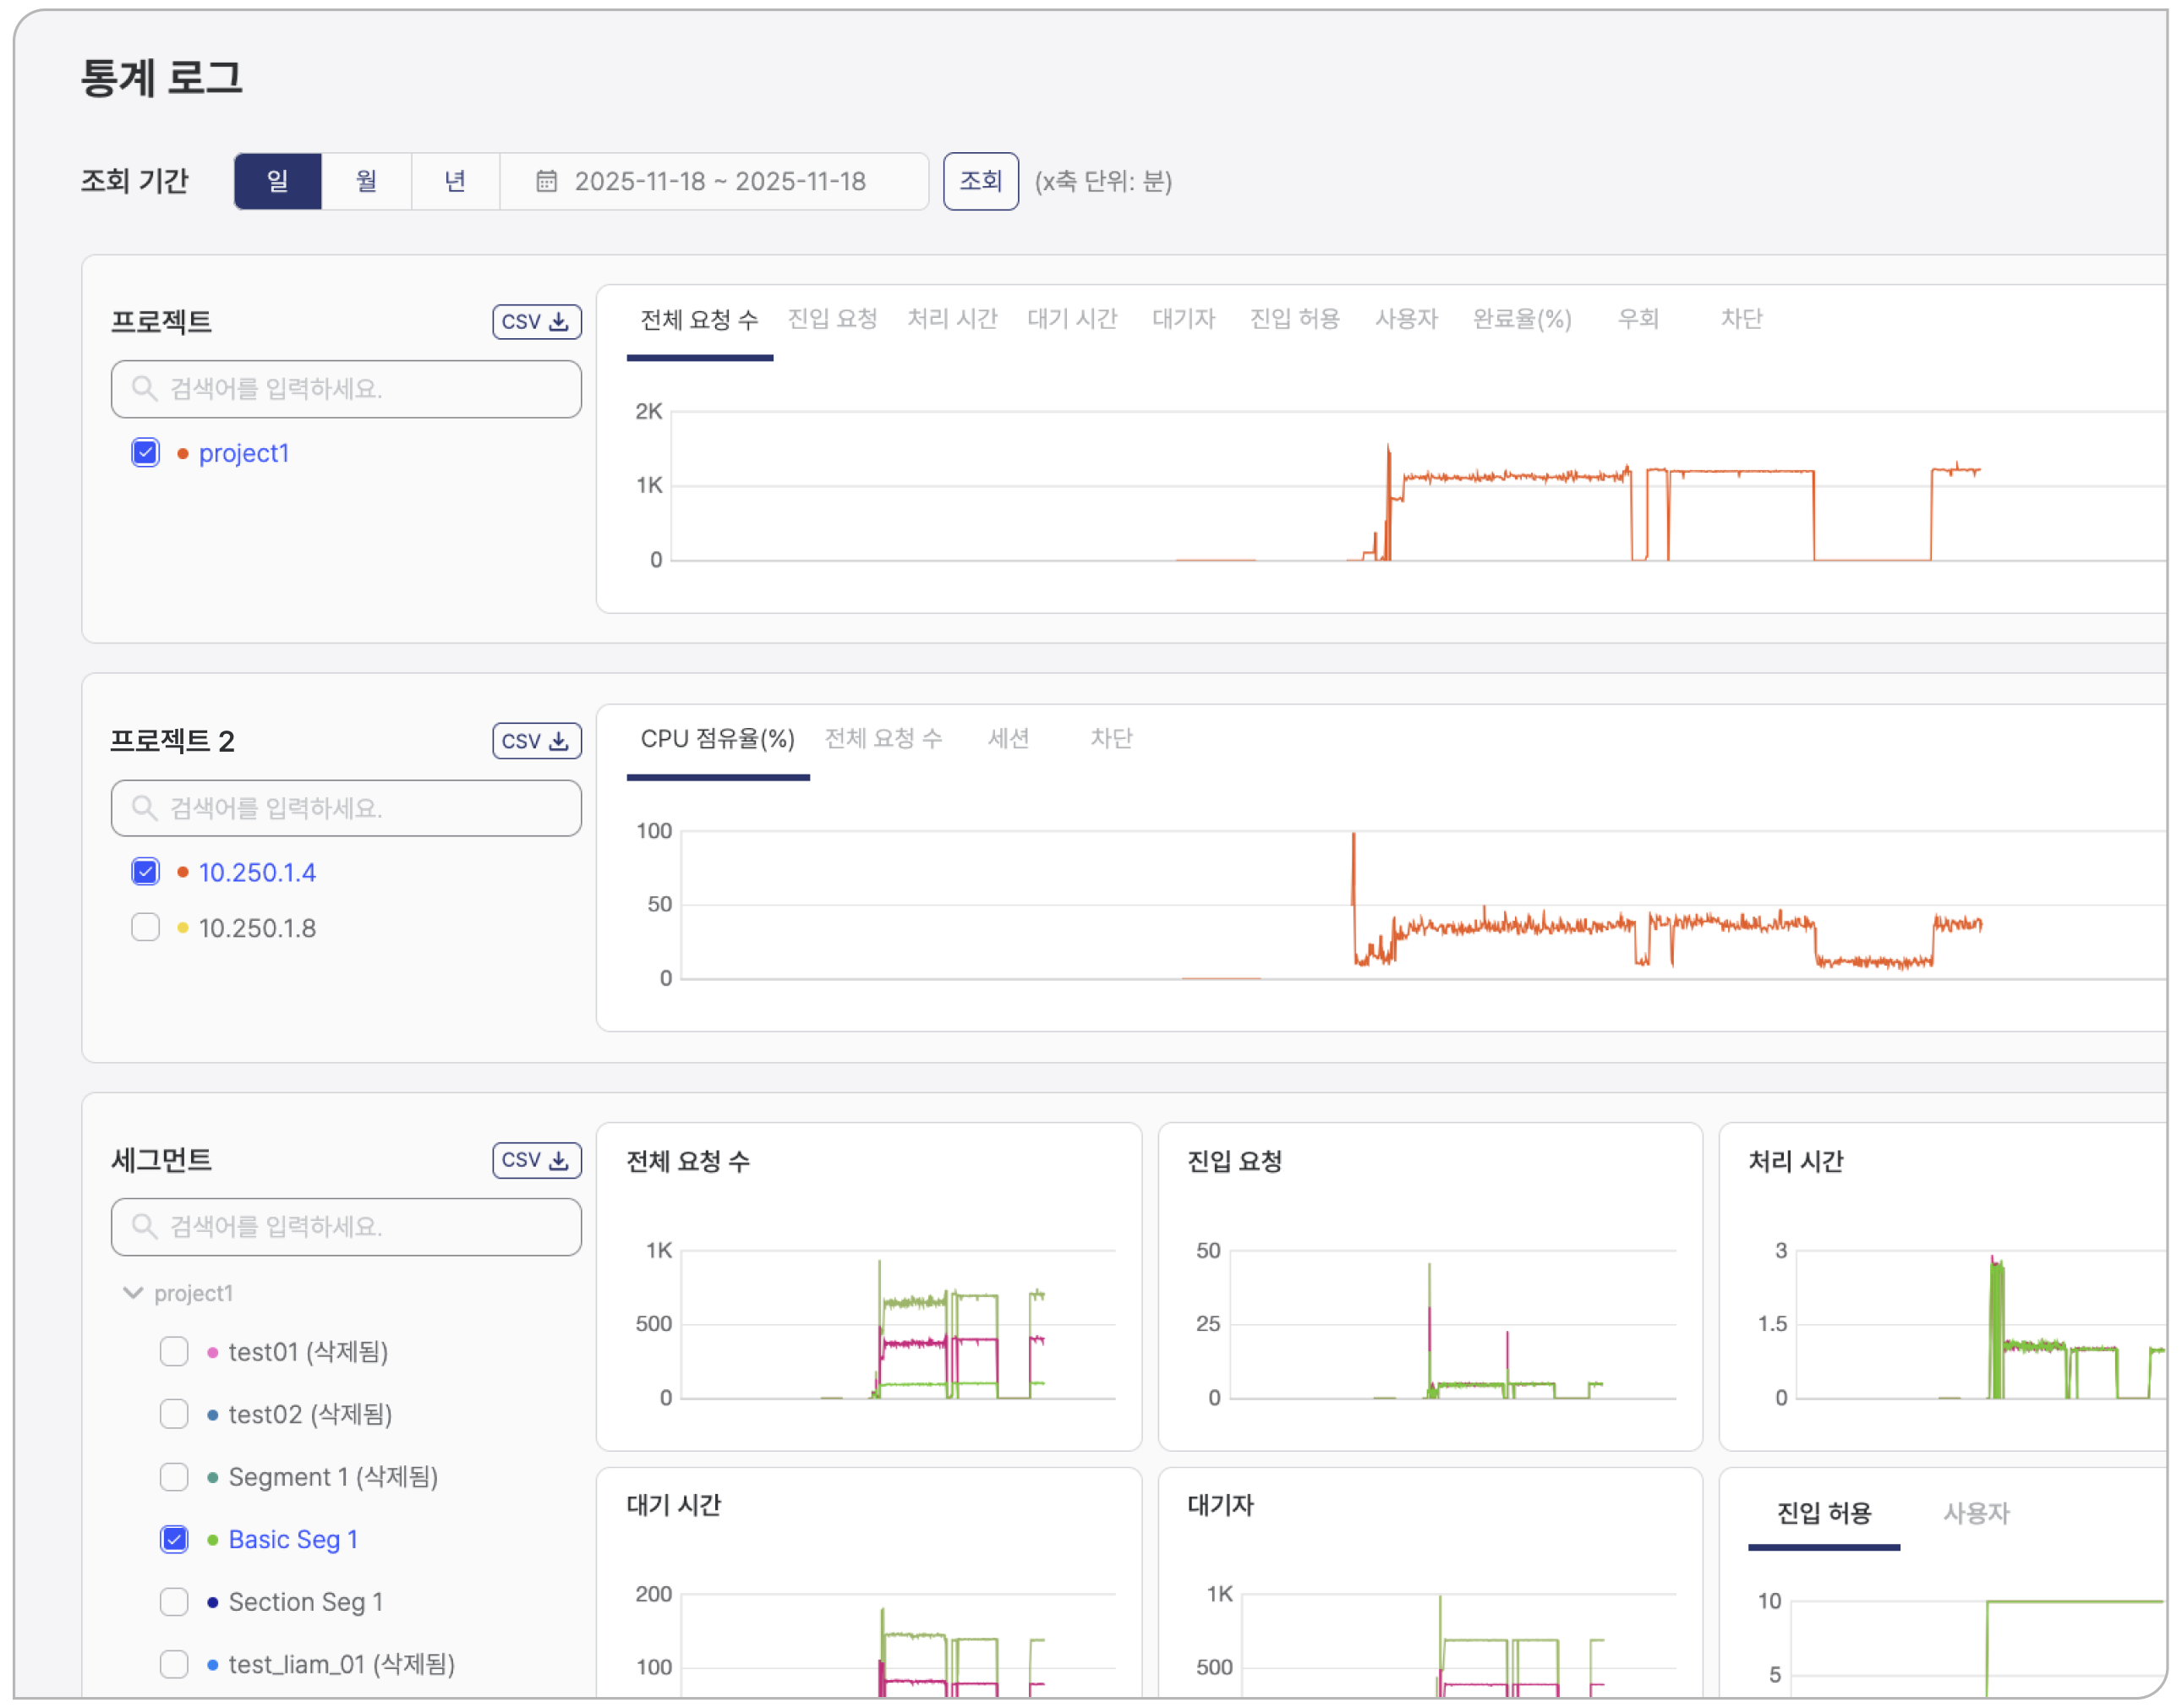Select 사용자 tab in segment chart

1976,1514
